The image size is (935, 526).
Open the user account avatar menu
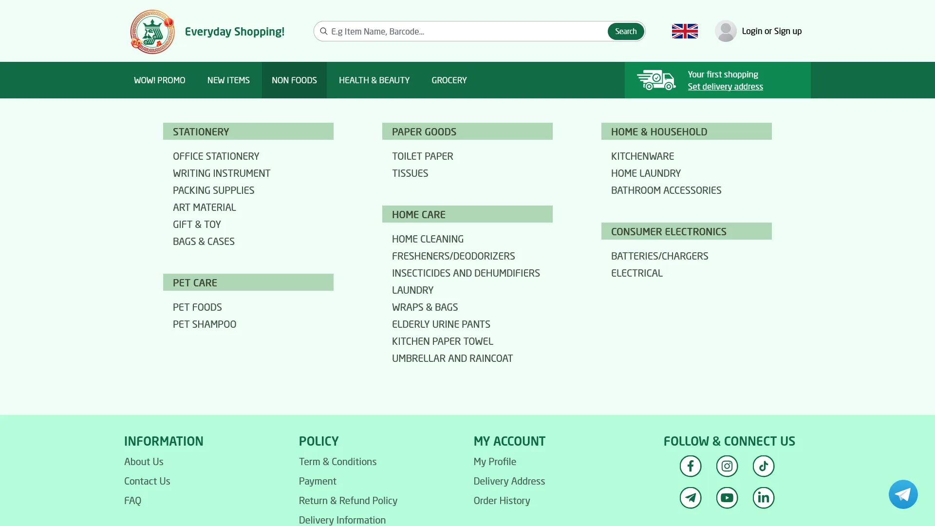726,31
